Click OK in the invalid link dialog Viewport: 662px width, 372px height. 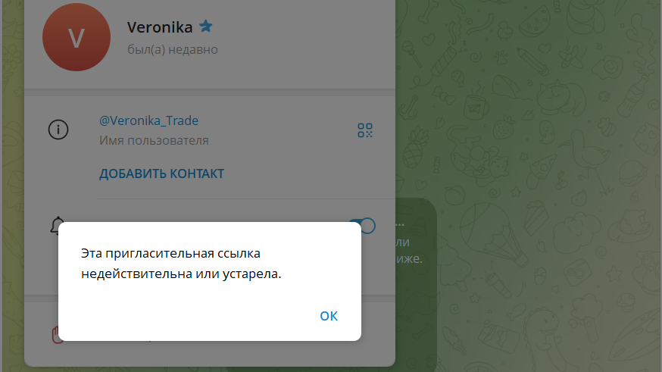pyautogui.click(x=329, y=316)
